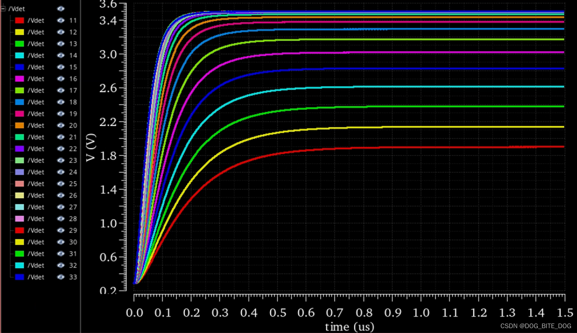Viewport: 577px width, 333px height.
Task: Click the red color swatch of /Vdet 11
Action: [x=19, y=21]
